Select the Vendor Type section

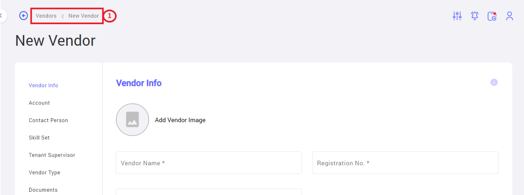tap(45, 172)
